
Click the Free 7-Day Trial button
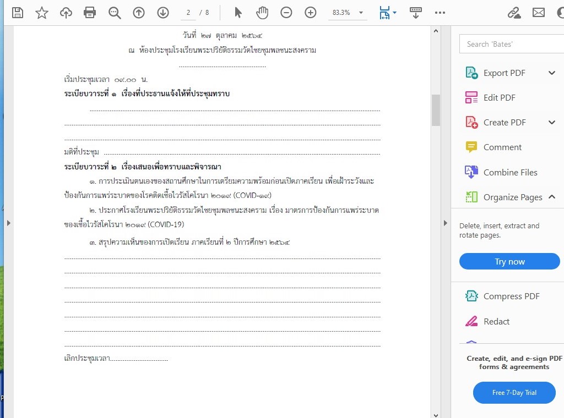point(514,393)
